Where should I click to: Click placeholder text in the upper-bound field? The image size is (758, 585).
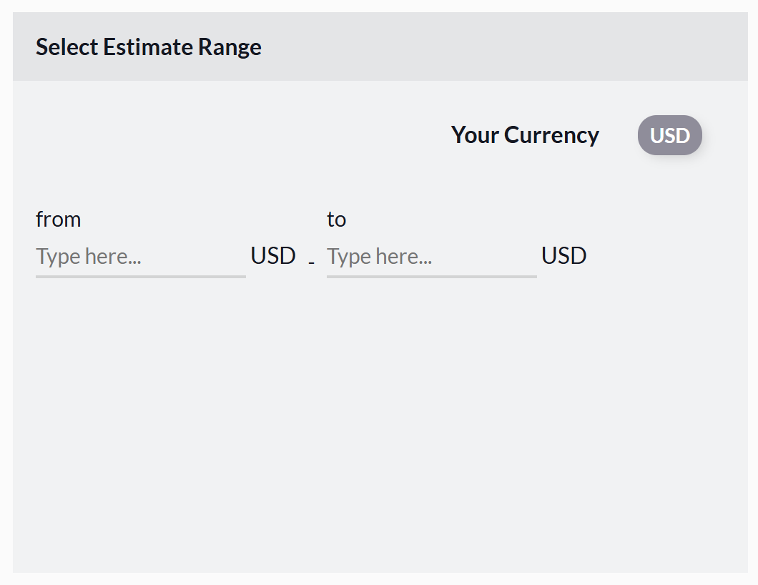[380, 257]
